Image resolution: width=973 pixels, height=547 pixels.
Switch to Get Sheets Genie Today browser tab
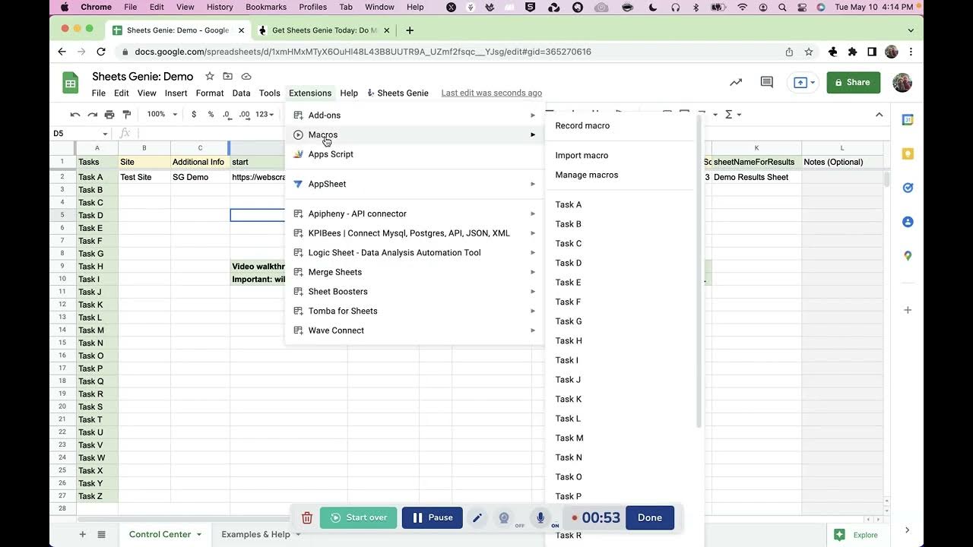click(x=325, y=30)
